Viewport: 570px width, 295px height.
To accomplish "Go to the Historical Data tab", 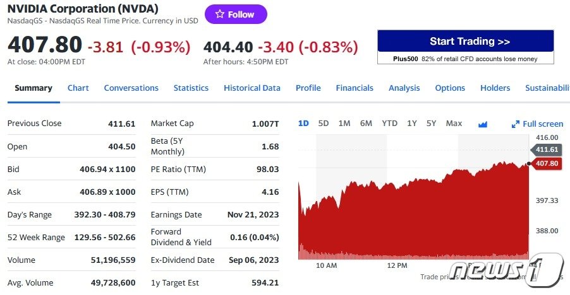I will coord(252,88).
